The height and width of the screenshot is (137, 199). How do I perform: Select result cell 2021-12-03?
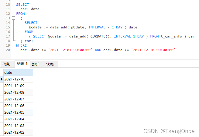click(18, 126)
